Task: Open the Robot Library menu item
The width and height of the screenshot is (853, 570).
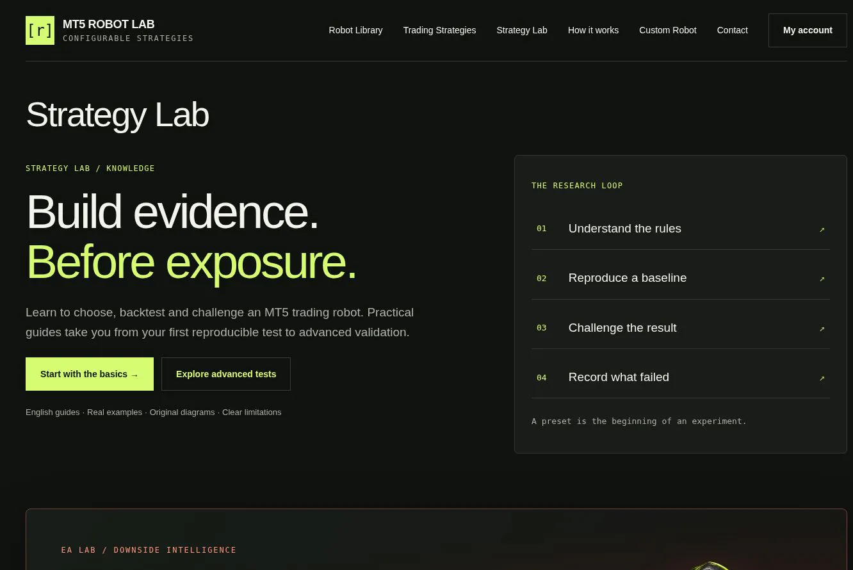Action: (x=355, y=30)
